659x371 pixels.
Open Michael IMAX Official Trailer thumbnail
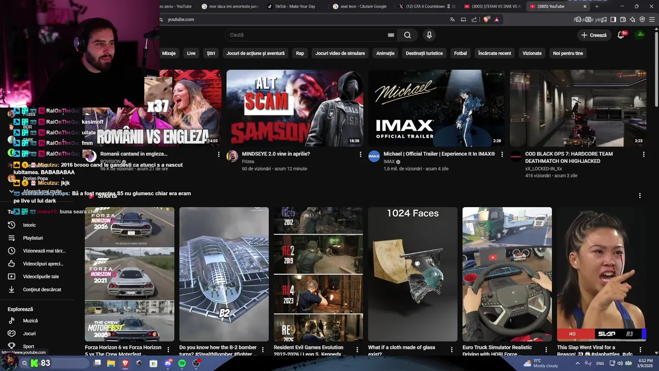point(437,108)
